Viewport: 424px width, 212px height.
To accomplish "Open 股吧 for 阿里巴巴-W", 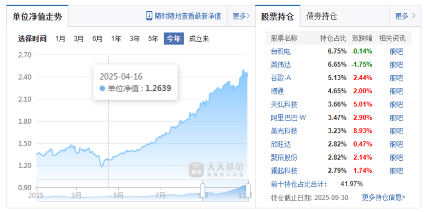I will click(396, 118).
